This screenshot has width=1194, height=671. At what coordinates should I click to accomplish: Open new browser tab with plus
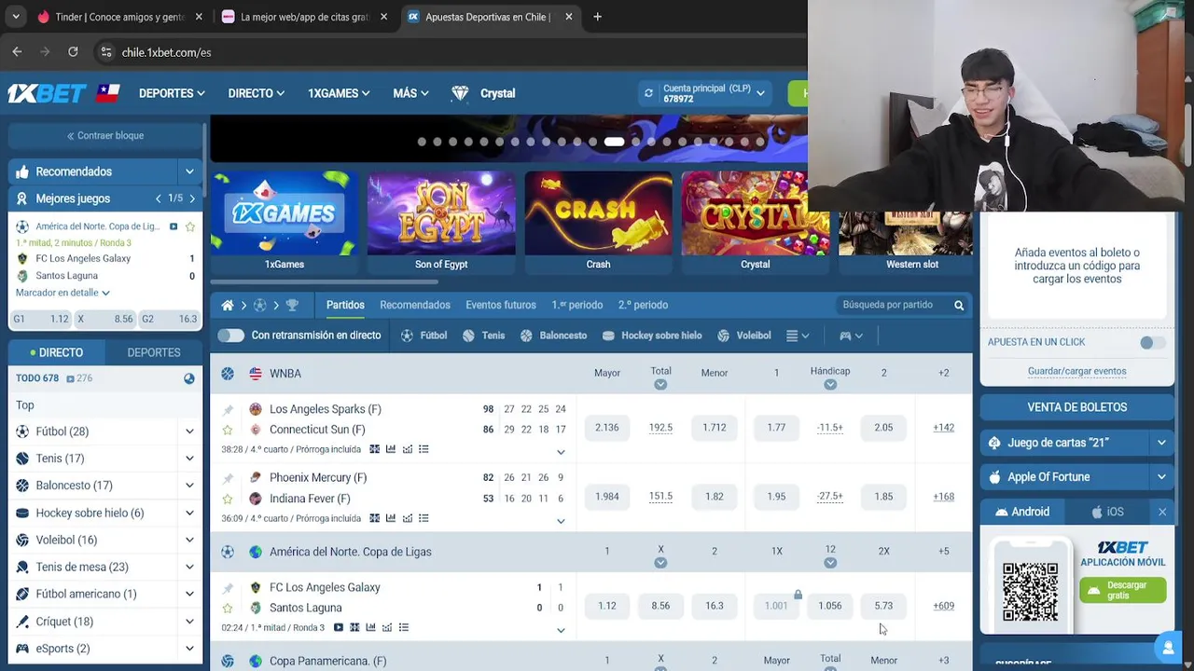click(597, 17)
